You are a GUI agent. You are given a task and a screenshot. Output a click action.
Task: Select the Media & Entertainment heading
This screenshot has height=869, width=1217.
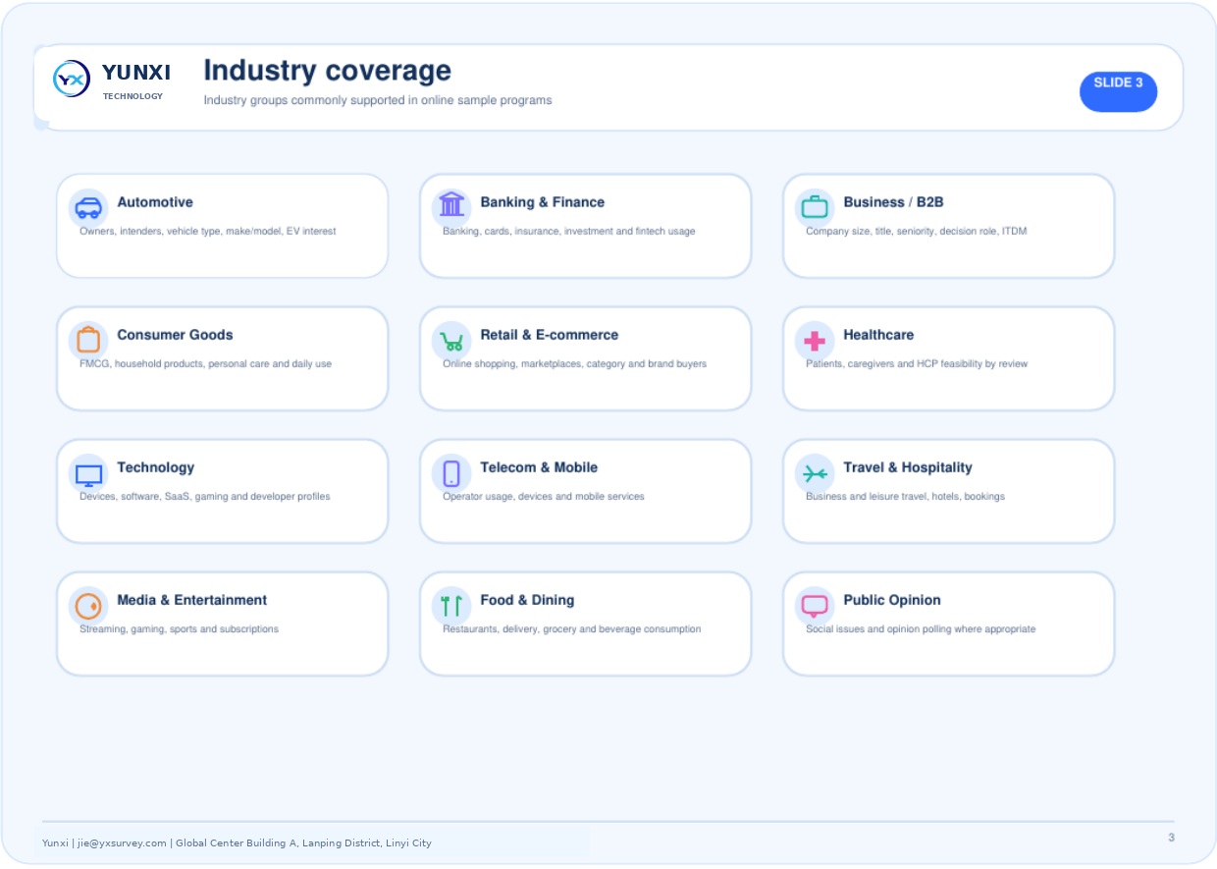pyautogui.click(x=191, y=600)
